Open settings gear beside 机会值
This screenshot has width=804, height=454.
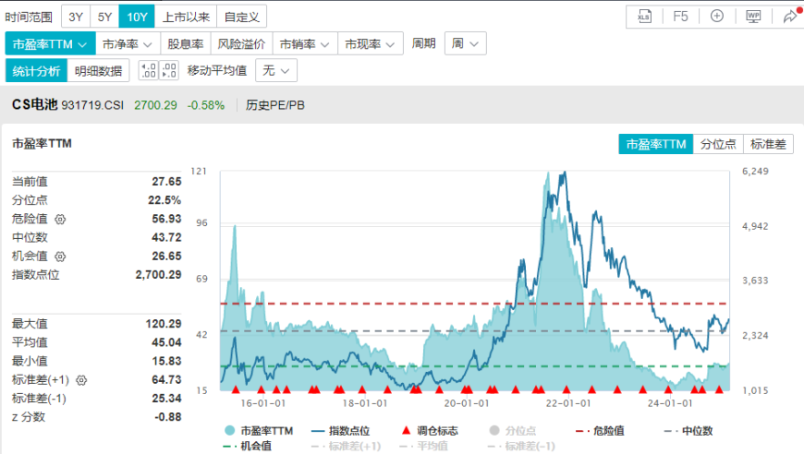(60, 257)
